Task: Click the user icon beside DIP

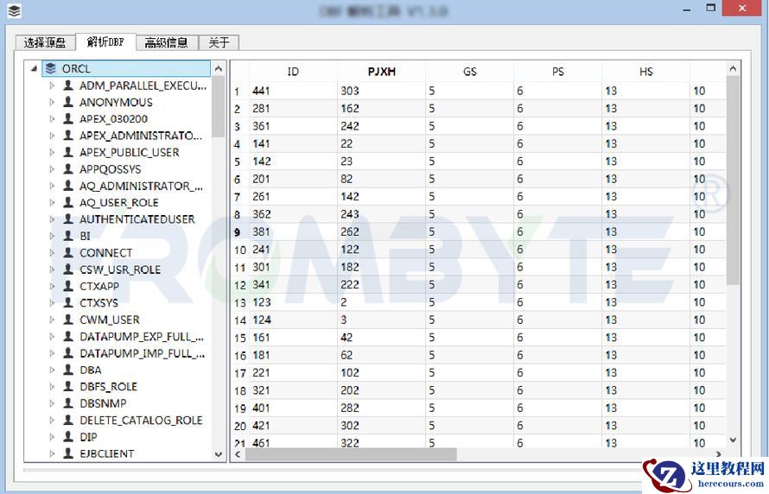Action: 68,437
